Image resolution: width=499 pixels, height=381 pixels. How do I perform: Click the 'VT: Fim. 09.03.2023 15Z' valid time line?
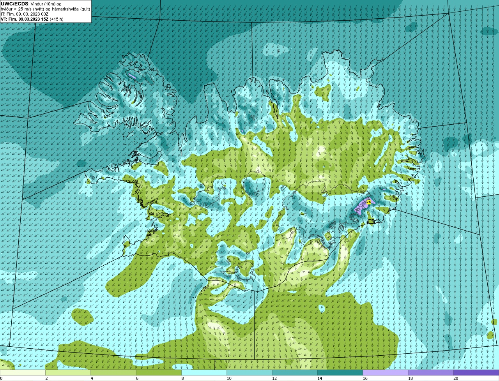tap(25, 19)
